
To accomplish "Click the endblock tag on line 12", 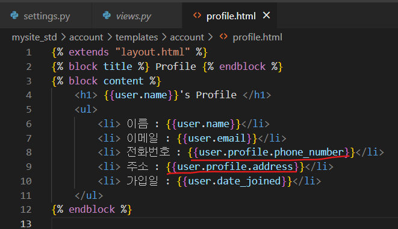I will pyautogui.click(x=92, y=210).
